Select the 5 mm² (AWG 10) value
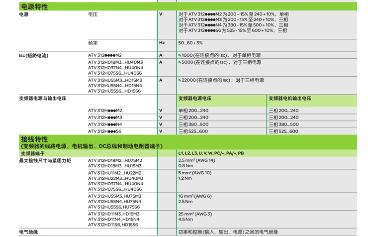This screenshot has width=368, height=237. pos(195,173)
